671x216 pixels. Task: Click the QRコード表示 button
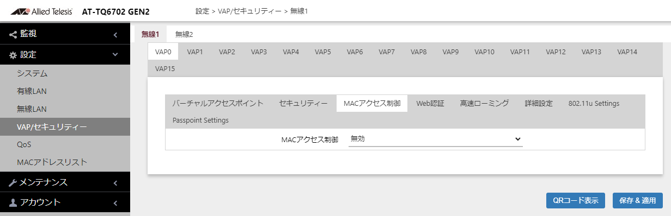(575, 200)
